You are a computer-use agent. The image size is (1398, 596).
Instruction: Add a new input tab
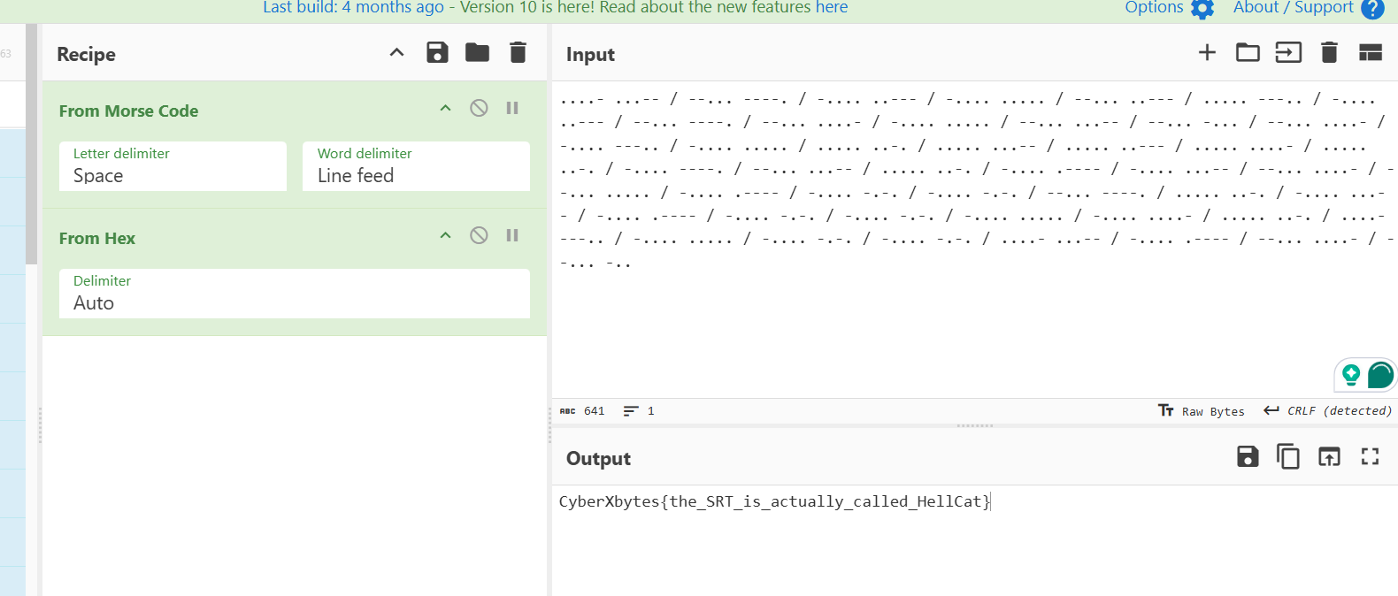click(x=1207, y=53)
